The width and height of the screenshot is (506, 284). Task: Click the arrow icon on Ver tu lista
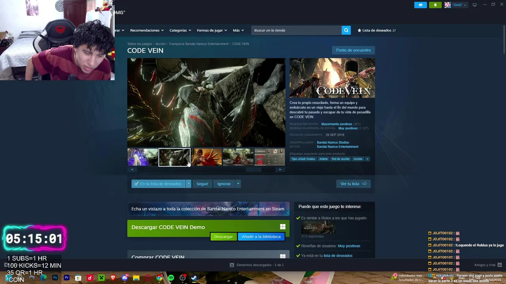[364, 184]
